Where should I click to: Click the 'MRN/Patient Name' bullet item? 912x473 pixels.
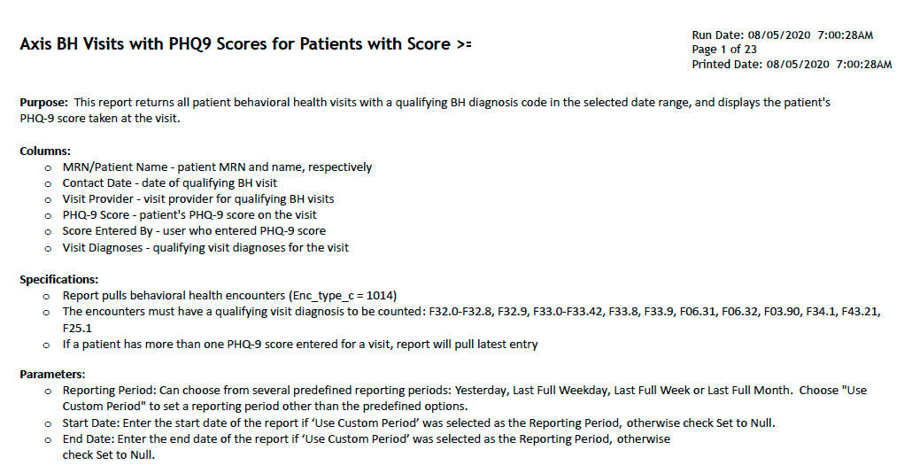[217, 167]
